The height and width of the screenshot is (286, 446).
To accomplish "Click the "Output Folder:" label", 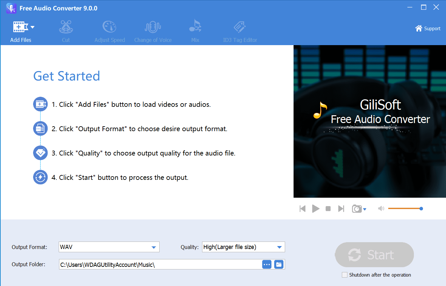I will coord(29,264).
